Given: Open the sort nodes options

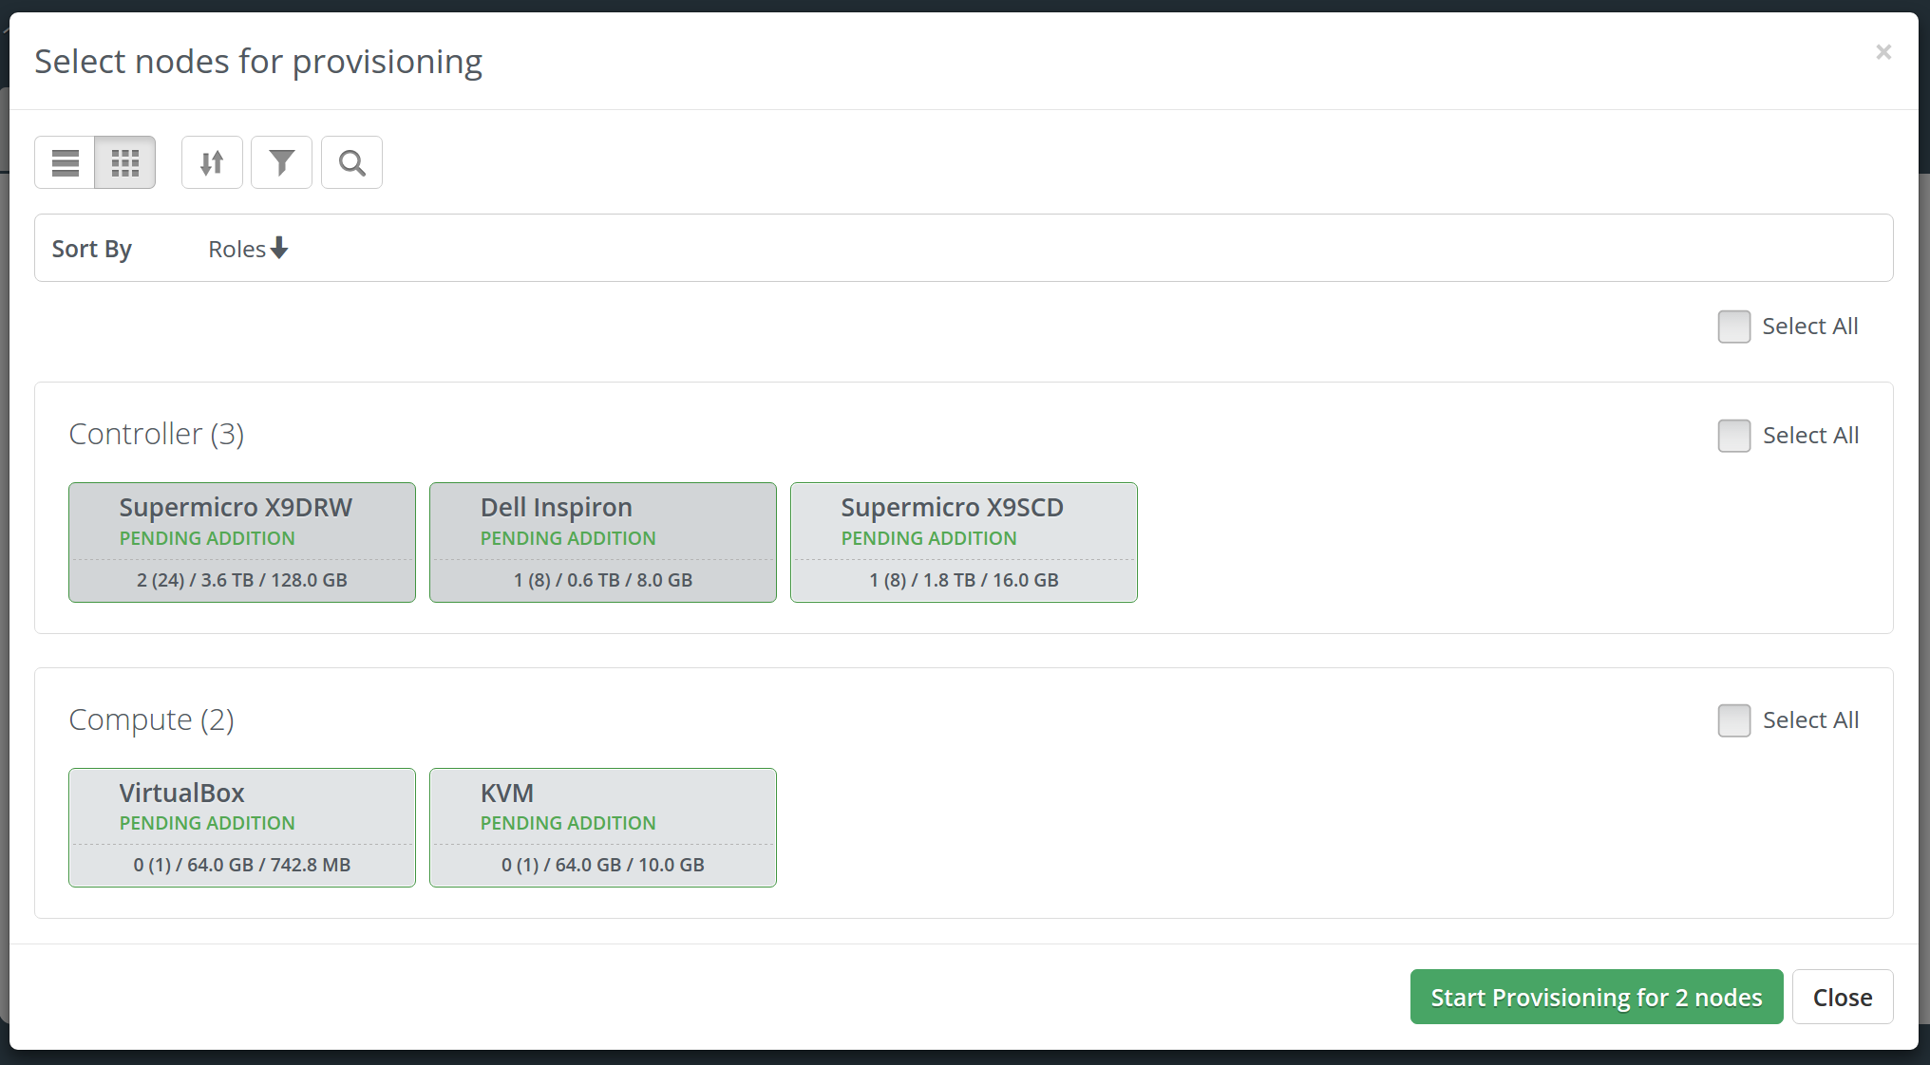Looking at the screenshot, I should [212, 162].
